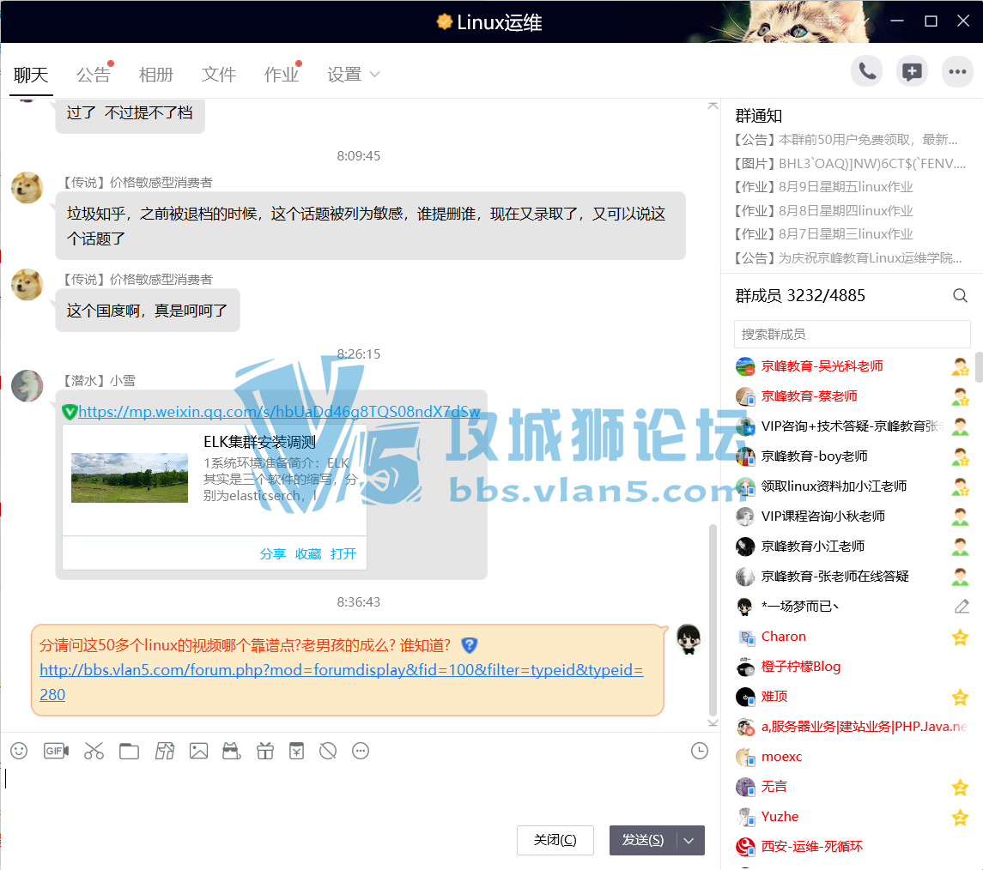Screen dimensions: 983x870
Task: Click the ELK article thumbnail image
Action: click(x=129, y=478)
